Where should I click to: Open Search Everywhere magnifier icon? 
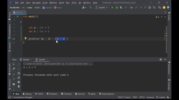coord(160,7)
